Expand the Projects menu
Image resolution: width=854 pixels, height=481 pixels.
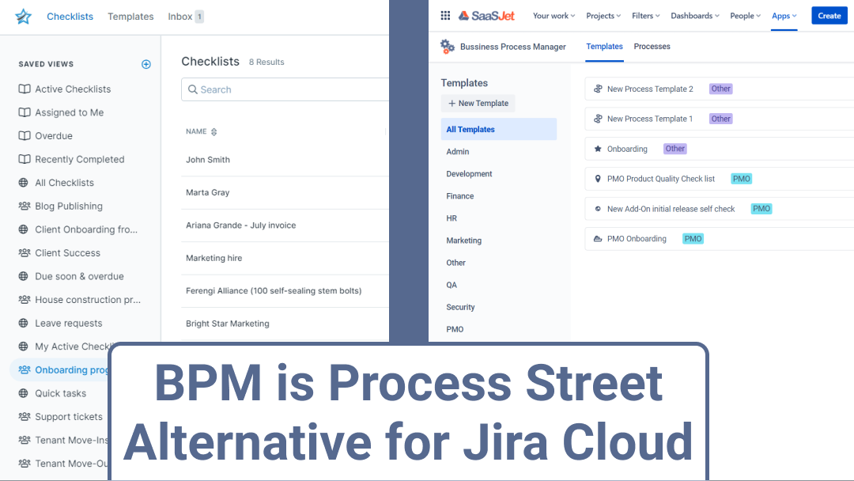click(603, 16)
